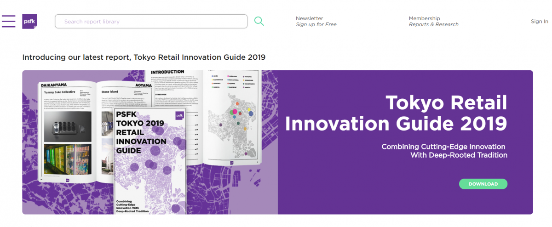Viewport: 552px width, 227px height.
Task: Open the Membership menu item
Action: click(x=424, y=18)
